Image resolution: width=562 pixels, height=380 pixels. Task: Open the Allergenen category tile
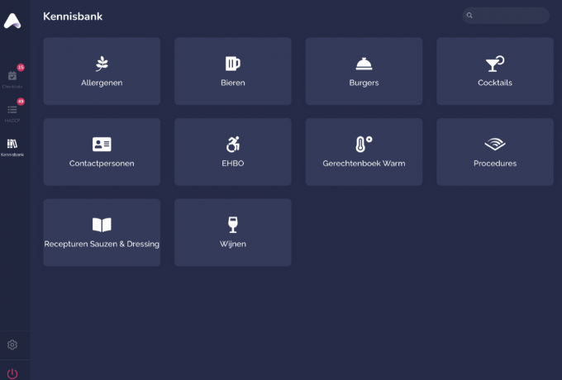(102, 71)
